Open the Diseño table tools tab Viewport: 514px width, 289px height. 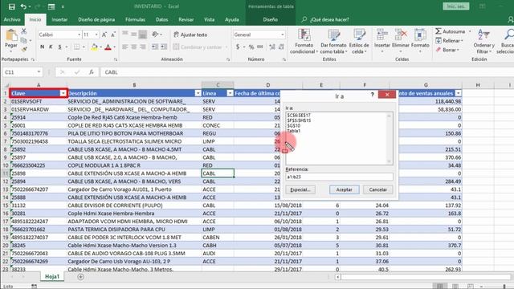coord(270,19)
